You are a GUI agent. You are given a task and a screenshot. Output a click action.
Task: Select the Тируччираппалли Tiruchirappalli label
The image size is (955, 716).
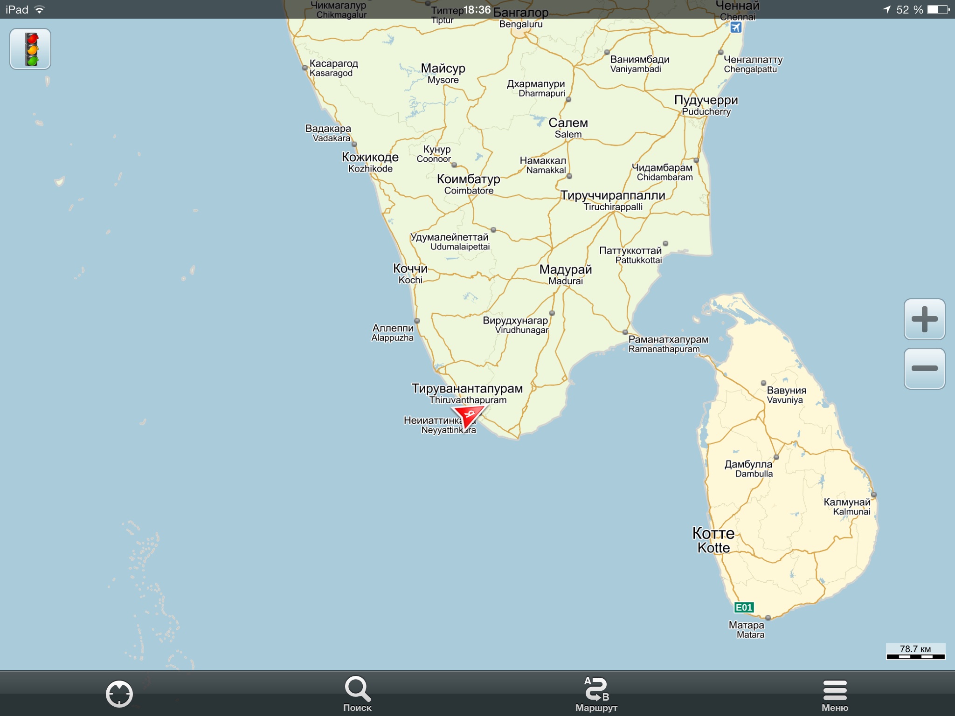tap(613, 200)
